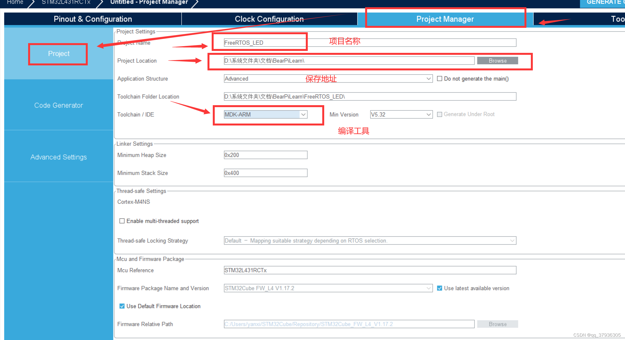This screenshot has height=340, width=625.
Task: Open the Project Manager tab
Action: [445, 19]
